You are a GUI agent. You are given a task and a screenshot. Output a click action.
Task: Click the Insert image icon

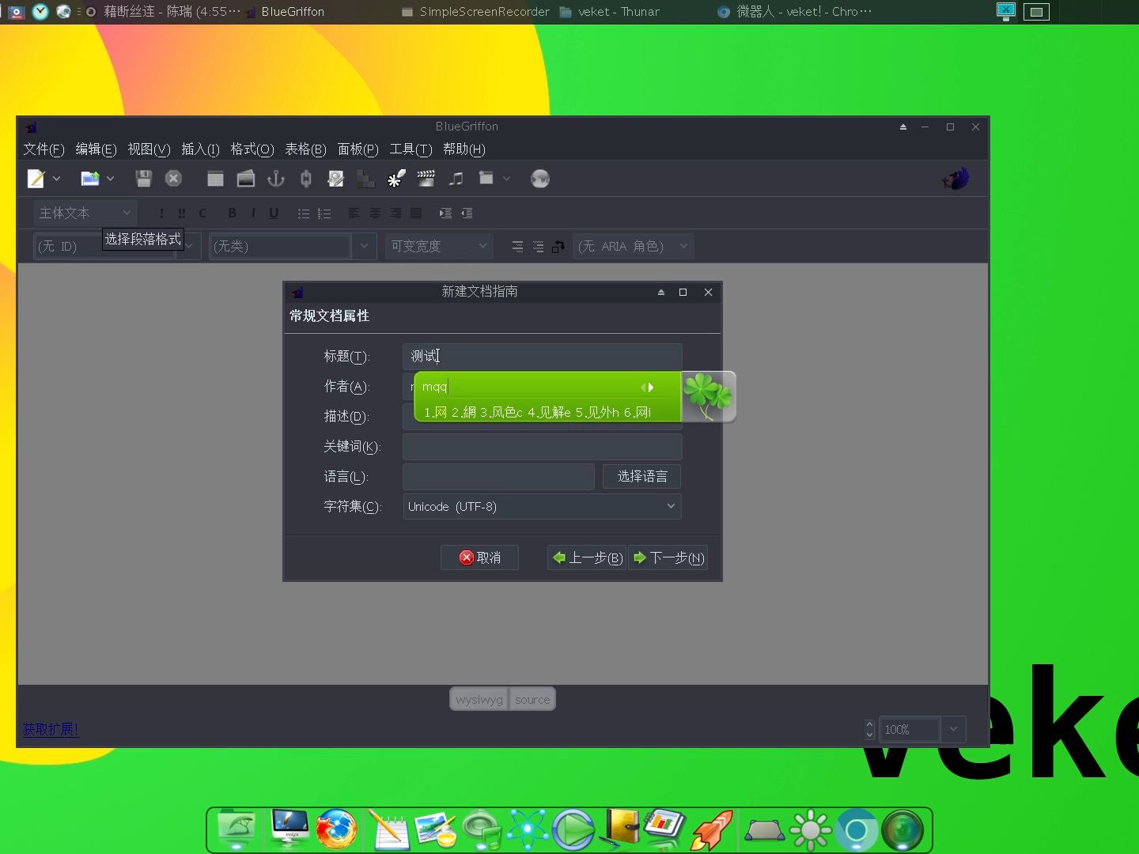[x=245, y=178]
